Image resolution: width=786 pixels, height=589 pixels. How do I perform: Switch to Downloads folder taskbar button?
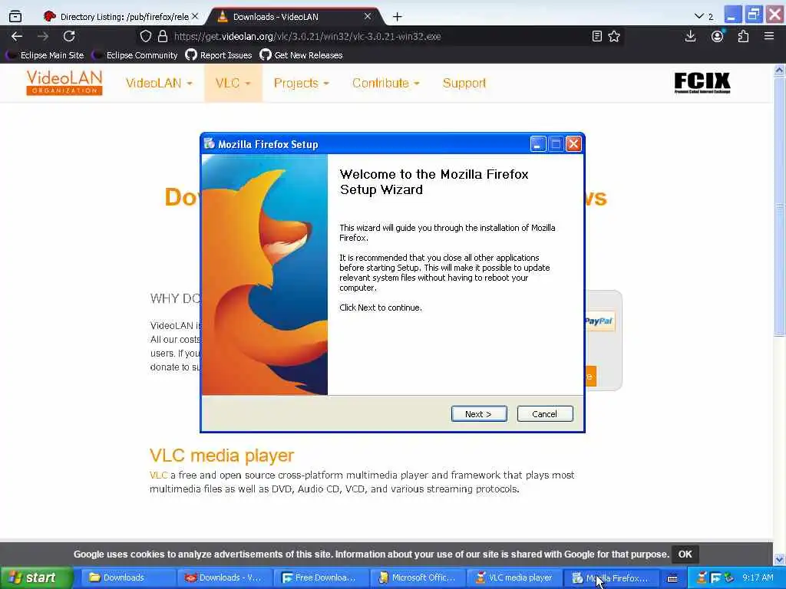tap(127, 577)
